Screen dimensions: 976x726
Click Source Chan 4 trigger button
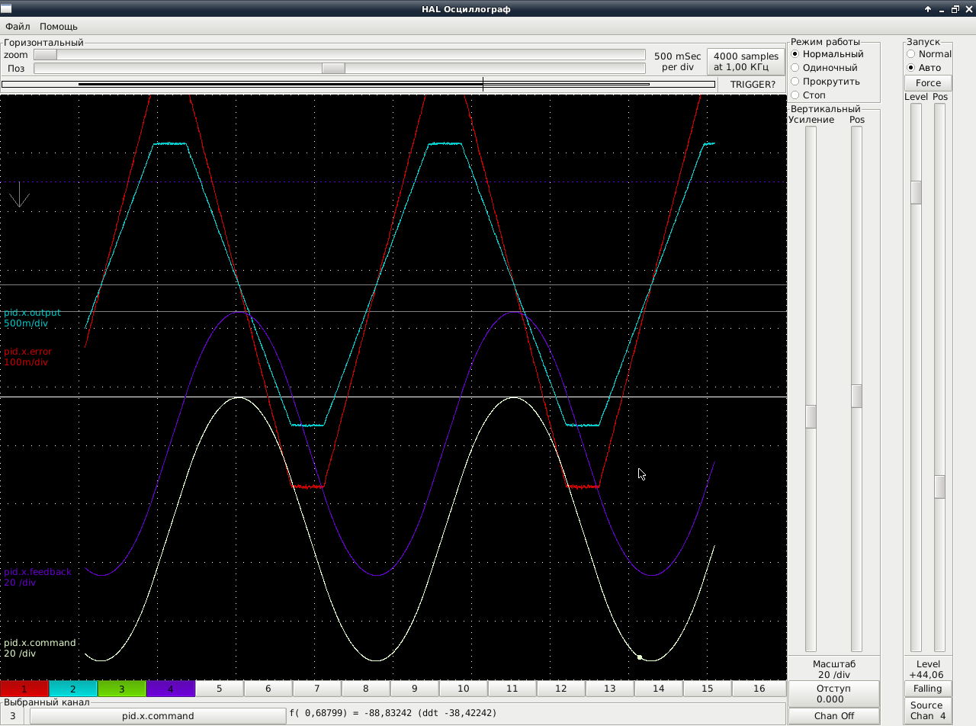(927, 711)
